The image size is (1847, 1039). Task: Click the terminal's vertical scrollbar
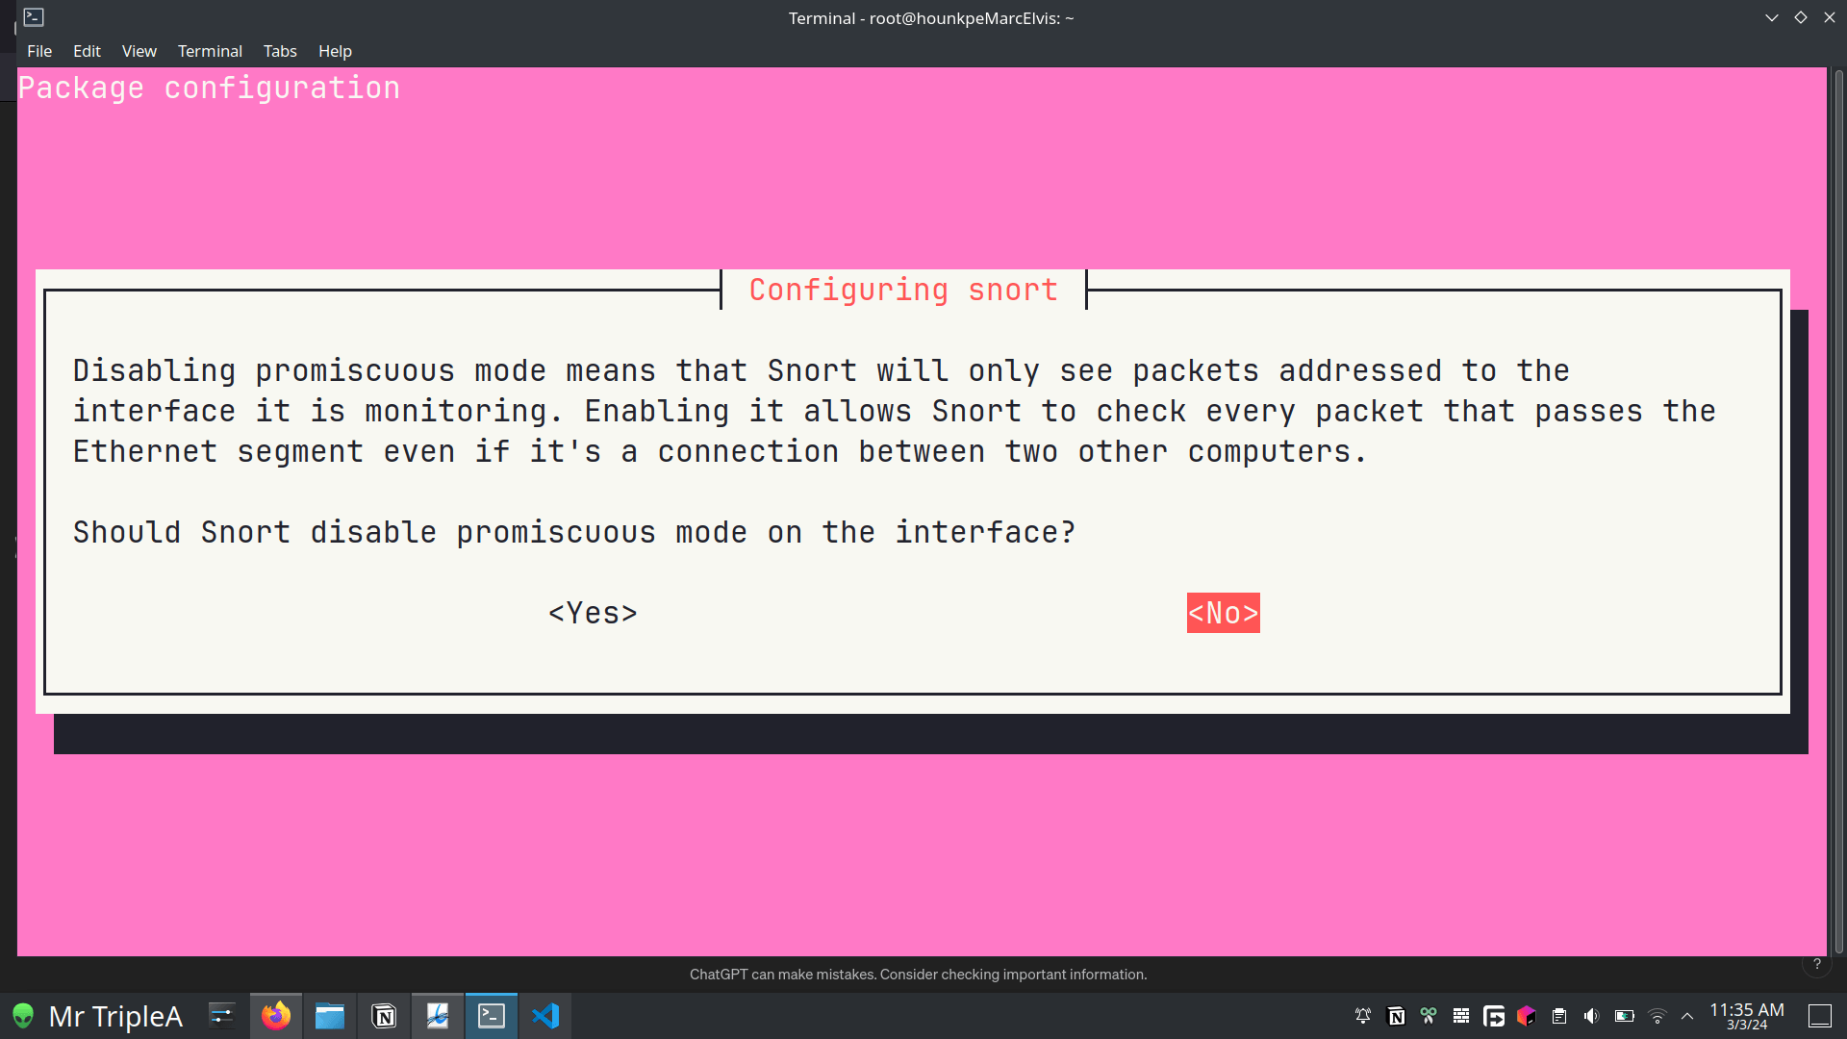[1838, 510]
